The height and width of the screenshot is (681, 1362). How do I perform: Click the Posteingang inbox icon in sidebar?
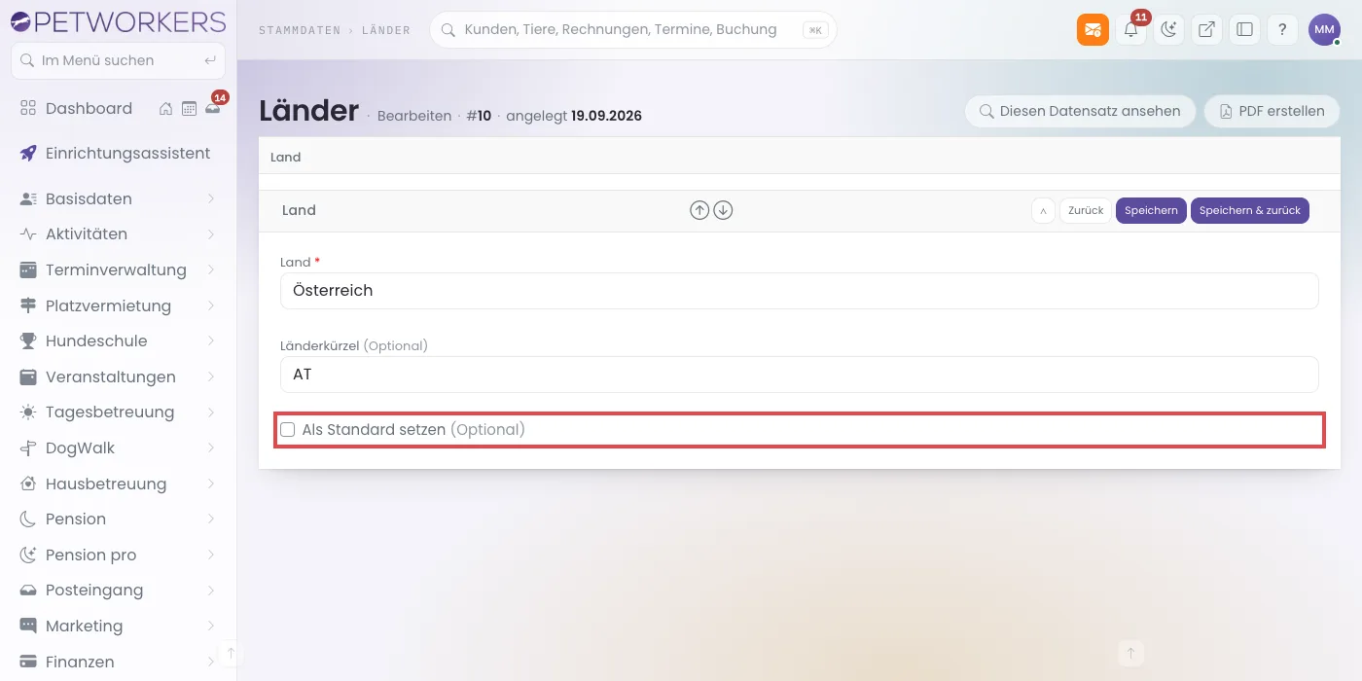point(28,591)
